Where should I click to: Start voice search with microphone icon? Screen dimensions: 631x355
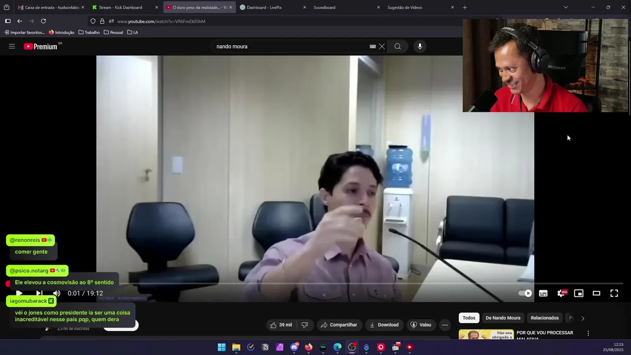(x=420, y=46)
